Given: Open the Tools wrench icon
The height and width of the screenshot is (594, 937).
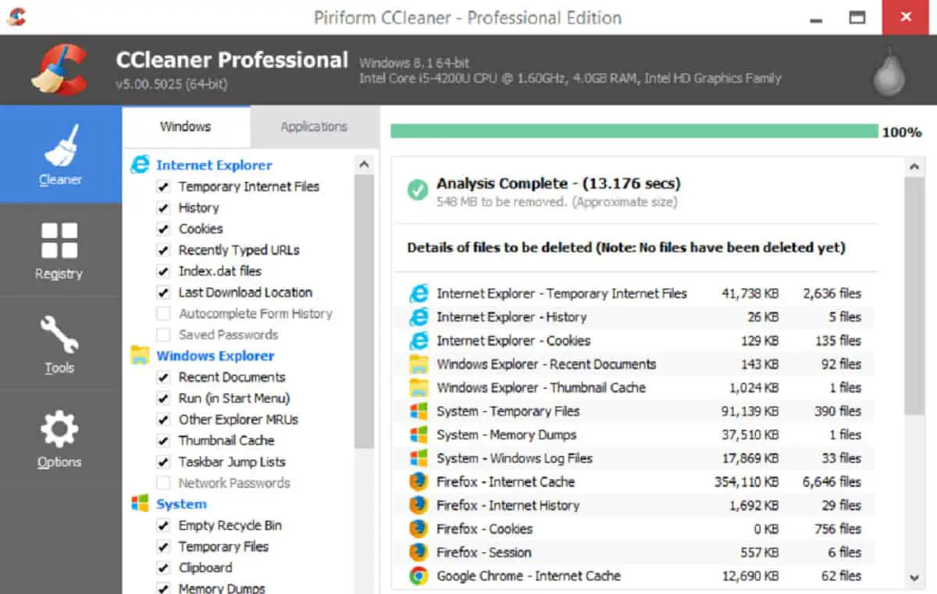Looking at the screenshot, I should pos(59,335).
